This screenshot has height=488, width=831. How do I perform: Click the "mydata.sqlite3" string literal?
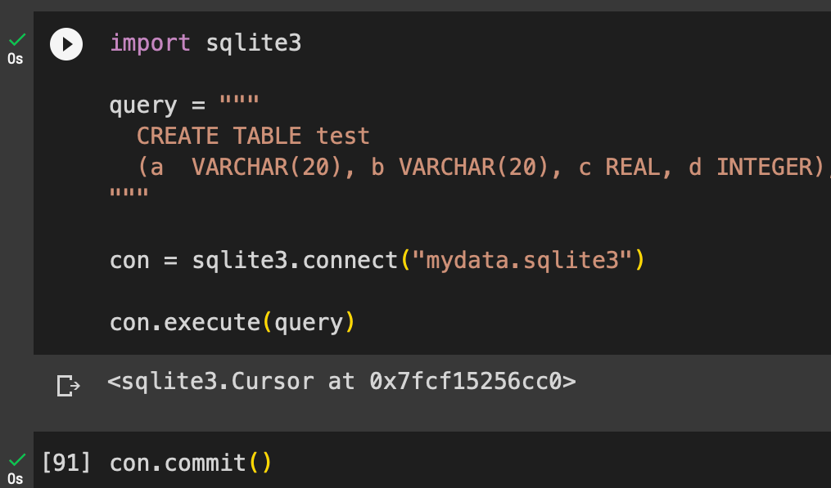click(x=522, y=261)
